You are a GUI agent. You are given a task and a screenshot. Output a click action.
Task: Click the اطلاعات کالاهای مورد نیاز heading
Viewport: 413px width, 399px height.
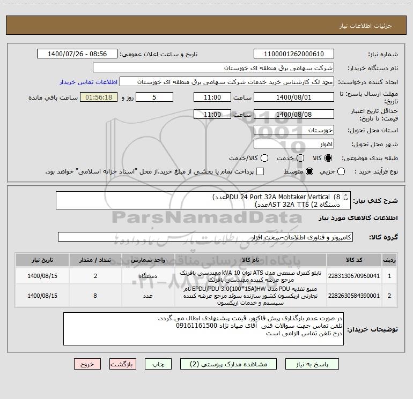[358, 218]
